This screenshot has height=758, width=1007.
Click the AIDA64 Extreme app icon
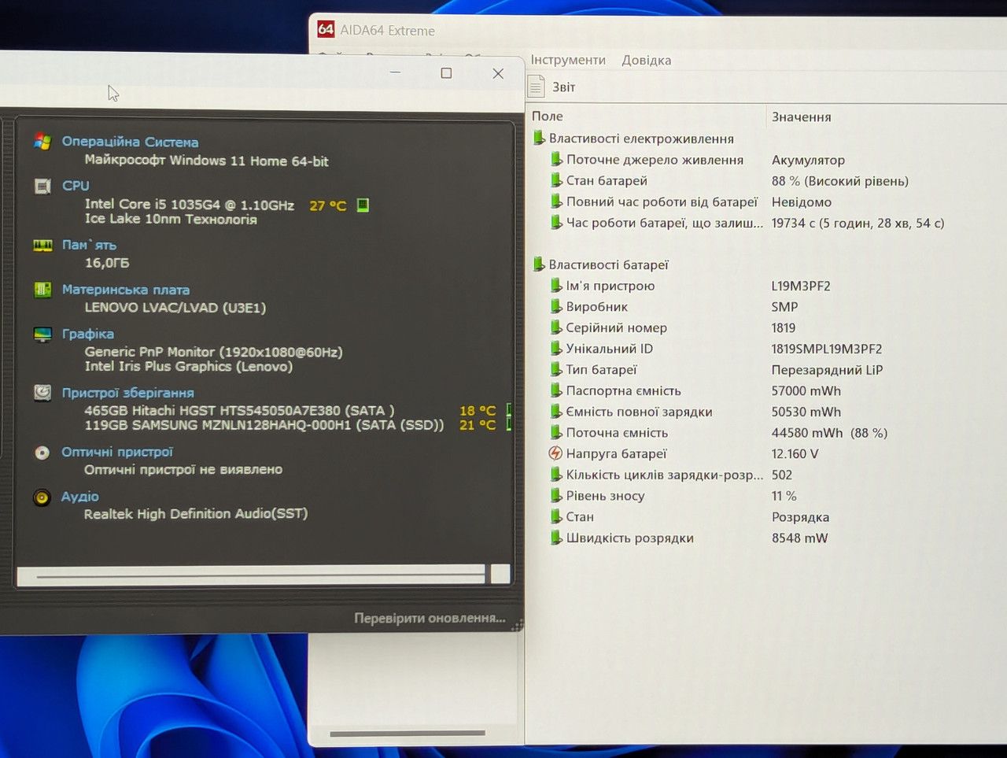pos(326,30)
